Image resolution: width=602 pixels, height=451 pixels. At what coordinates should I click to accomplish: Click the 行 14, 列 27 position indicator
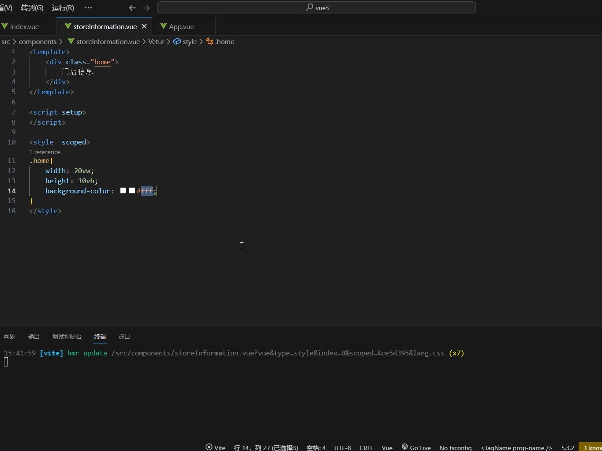point(266,447)
